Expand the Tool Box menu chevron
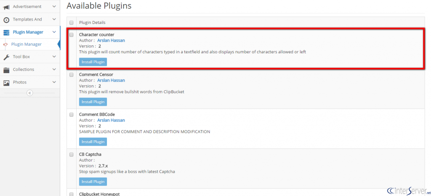 click(x=54, y=57)
